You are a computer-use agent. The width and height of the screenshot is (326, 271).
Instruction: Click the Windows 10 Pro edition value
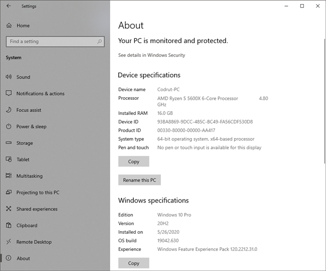tap(174, 215)
